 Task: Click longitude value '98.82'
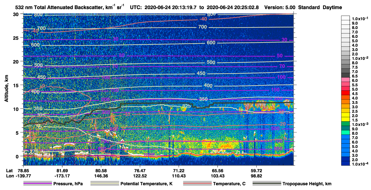point(257,176)
